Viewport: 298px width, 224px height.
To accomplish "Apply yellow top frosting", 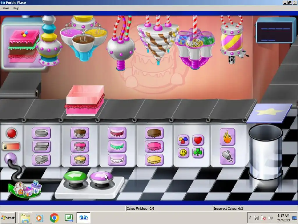I will coord(154,160).
